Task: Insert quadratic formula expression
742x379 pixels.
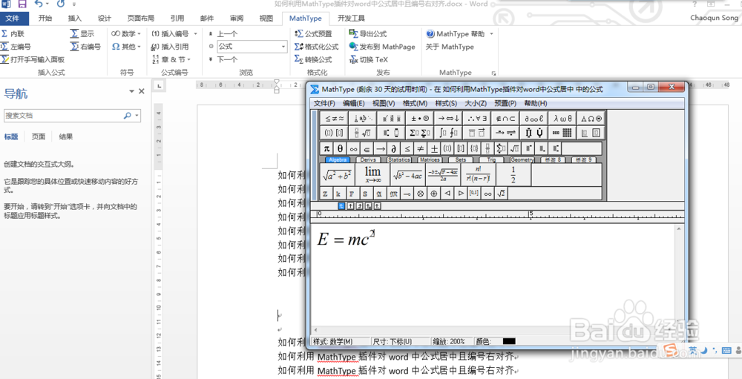Action: [443, 174]
